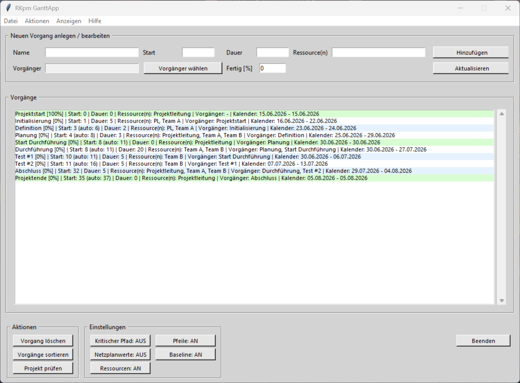Viewport: 520px width, 383px height.
Task: Click the Vorgang löschen button
Action: pos(43,341)
